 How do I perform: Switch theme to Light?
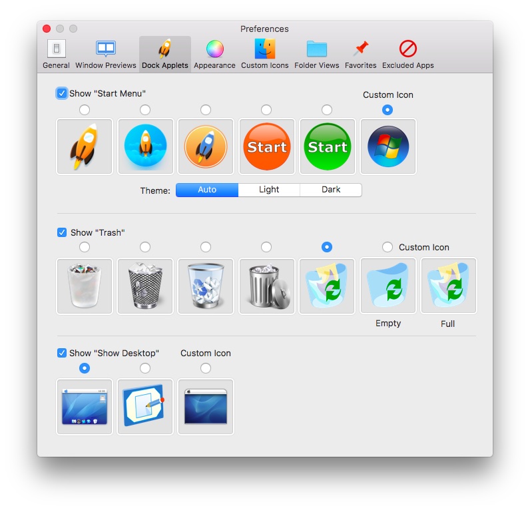269,190
